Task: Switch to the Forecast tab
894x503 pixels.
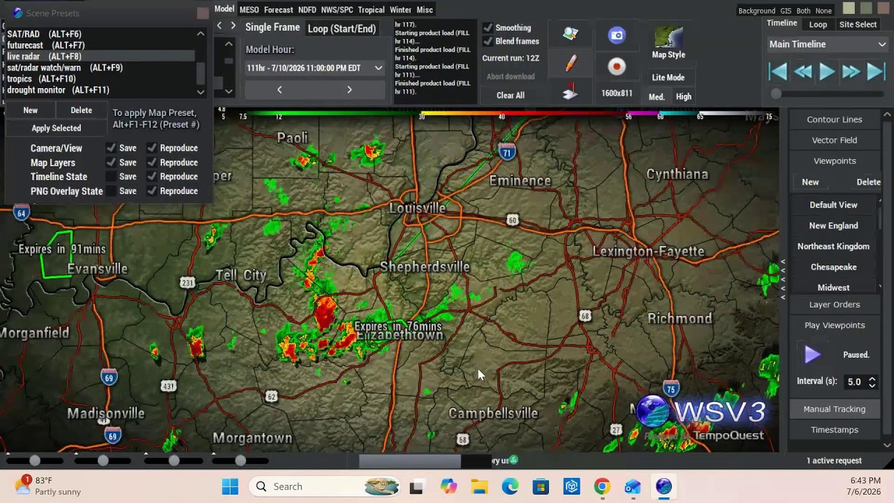Action: click(x=278, y=10)
